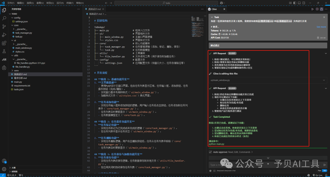This screenshot has height=177, width=330.
Task: Open the 帮助(H) menu
Action: click(80, 3)
